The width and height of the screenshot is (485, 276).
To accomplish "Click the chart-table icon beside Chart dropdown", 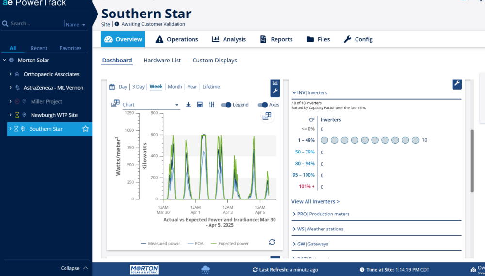I will (x=115, y=103).
